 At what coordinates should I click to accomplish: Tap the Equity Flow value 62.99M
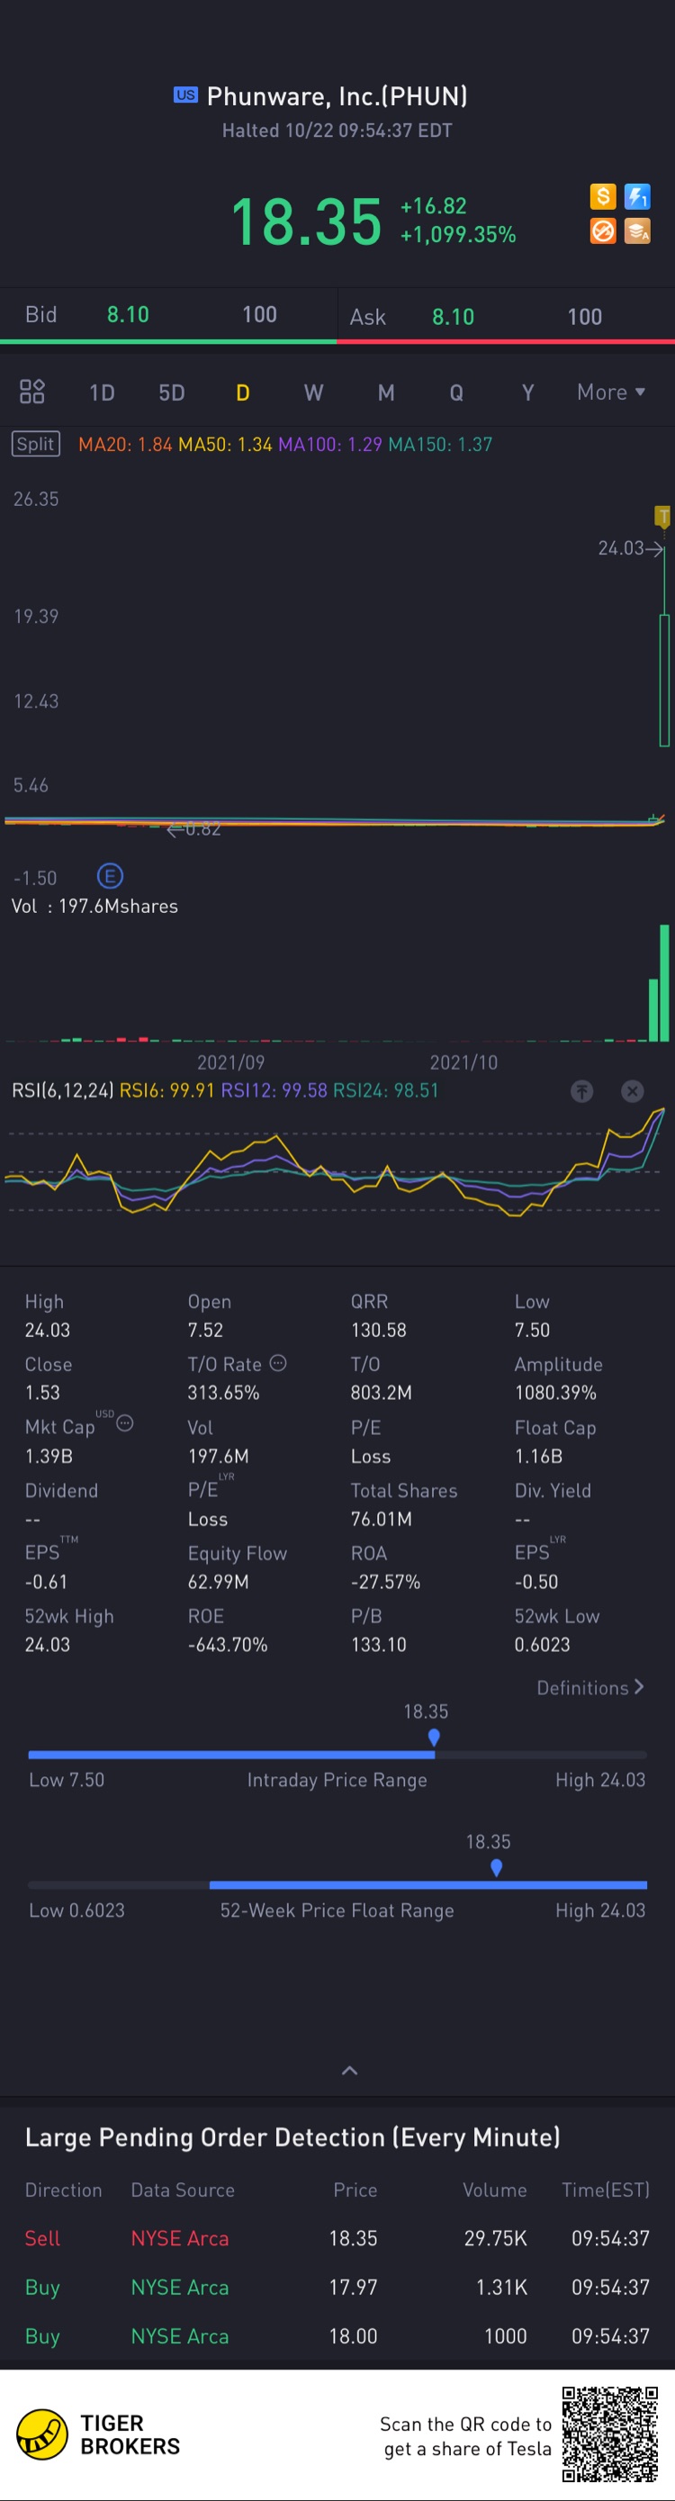pos(218,1582)
